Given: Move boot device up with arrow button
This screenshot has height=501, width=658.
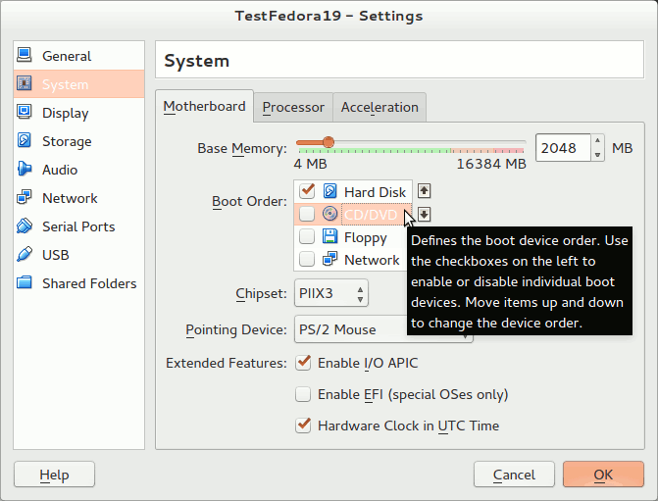Looking at the screenshot, I should 424,191.
